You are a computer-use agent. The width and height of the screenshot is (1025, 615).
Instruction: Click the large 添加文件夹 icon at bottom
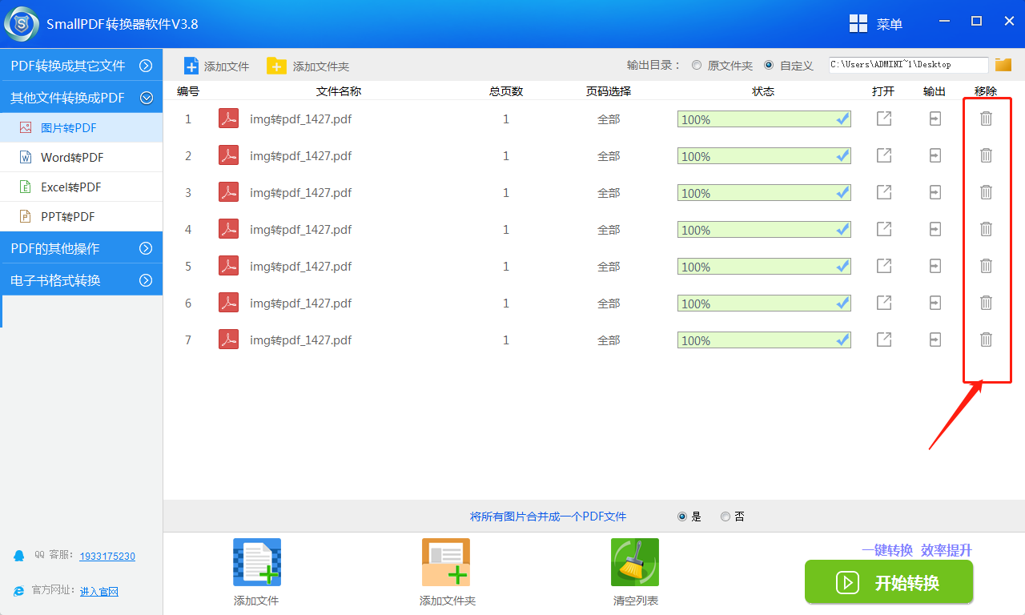446,562
